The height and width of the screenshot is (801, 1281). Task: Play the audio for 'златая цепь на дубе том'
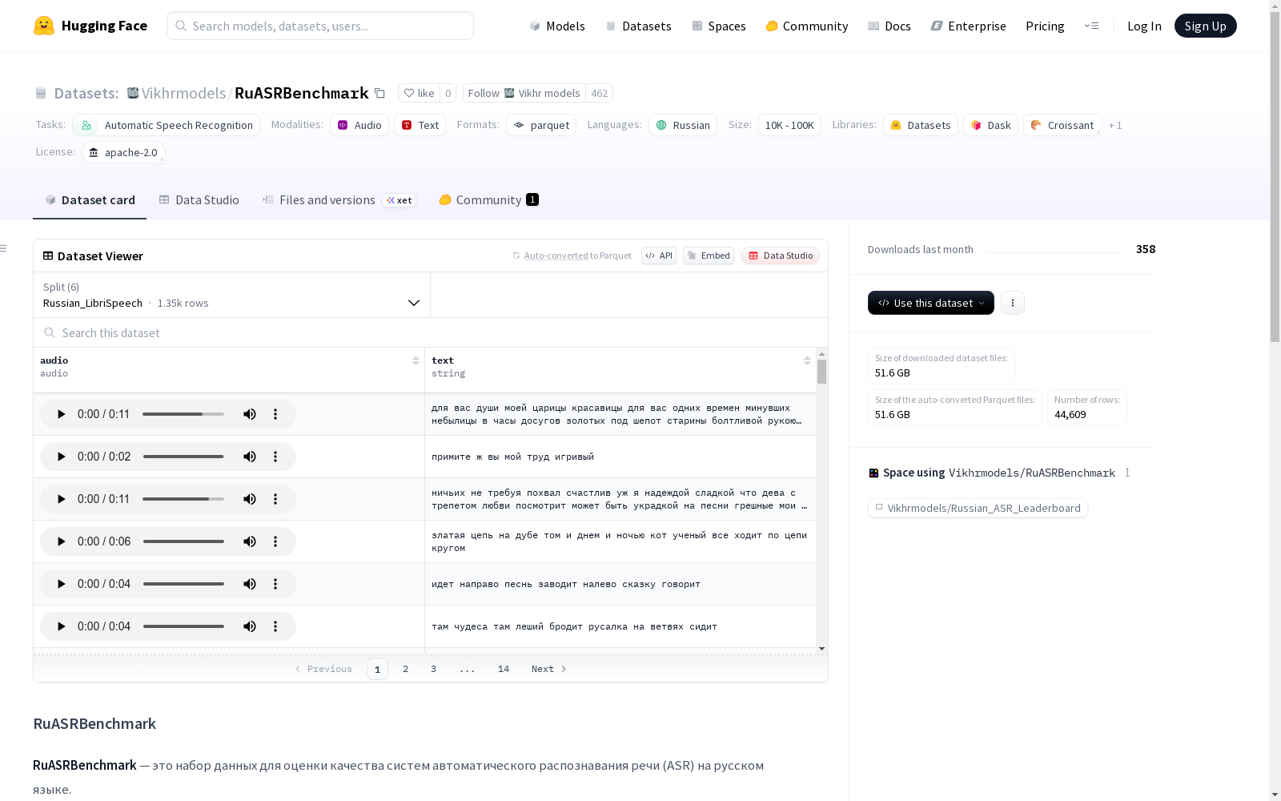(61, 541)
